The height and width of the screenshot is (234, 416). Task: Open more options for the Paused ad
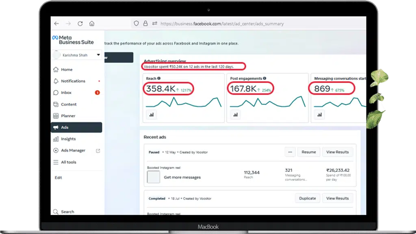pyautogui.click(x=290, y=152)
